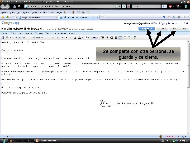Open Firefox Archivo menu in browser menubar
This screenshot has height=143, width=190.
point(4,12)
